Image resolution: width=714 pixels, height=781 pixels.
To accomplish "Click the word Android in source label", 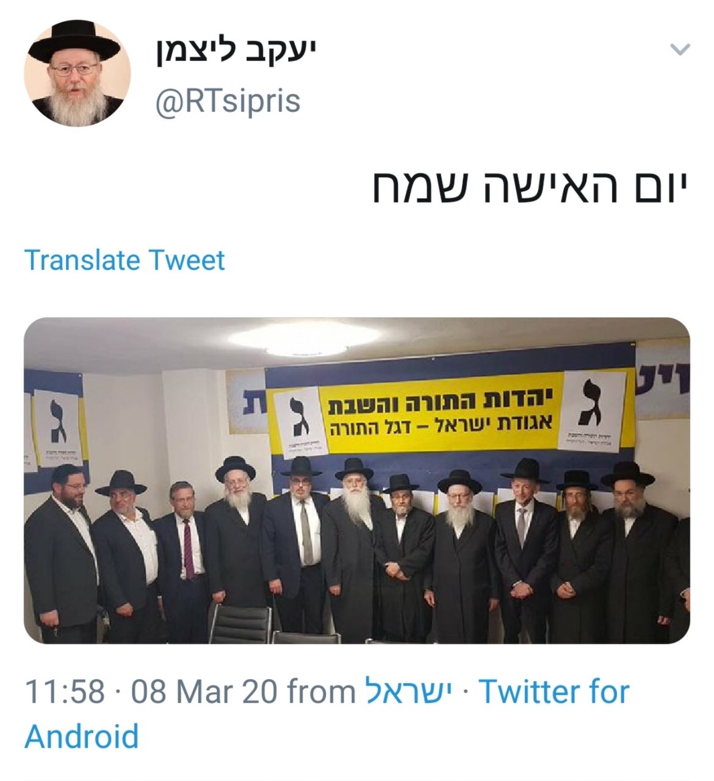I will pyautogui.click(x=82, y=736).
